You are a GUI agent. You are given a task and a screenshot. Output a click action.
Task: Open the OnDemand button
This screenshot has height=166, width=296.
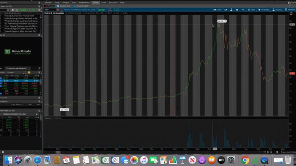tap(292, 3)
